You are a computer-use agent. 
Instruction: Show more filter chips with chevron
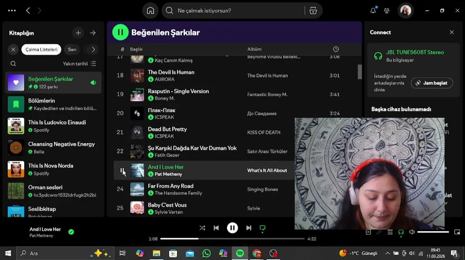click(93, 49)
